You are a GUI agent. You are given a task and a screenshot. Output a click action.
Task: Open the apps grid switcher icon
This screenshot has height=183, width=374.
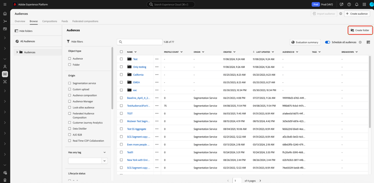[x=364, y=4]
